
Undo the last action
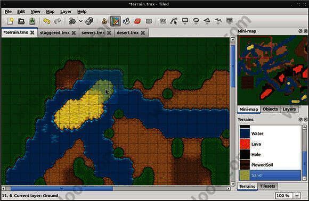tap(47, 21)
